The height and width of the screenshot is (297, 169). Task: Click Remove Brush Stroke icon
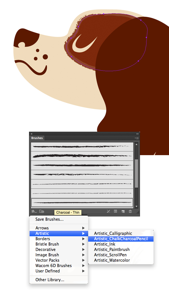point(108,211)
